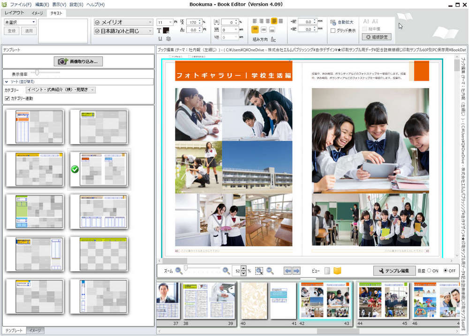469x336 pixels.
Task: Click the vertical 組み方向 text direction icon
Action: [274, 39]
